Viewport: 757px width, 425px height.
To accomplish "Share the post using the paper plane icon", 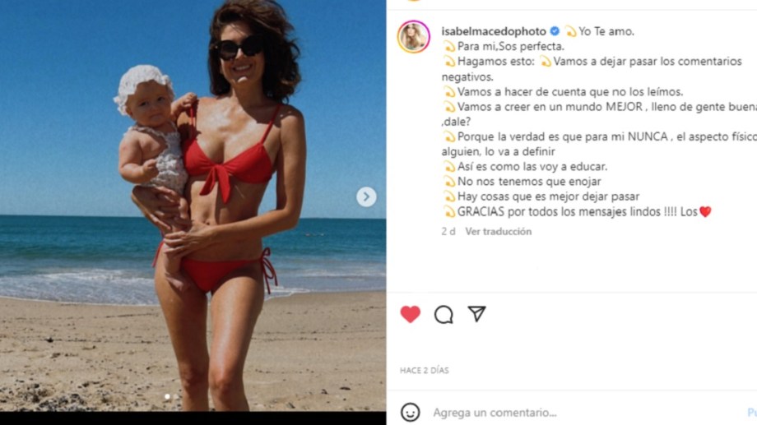I will 476,314.
